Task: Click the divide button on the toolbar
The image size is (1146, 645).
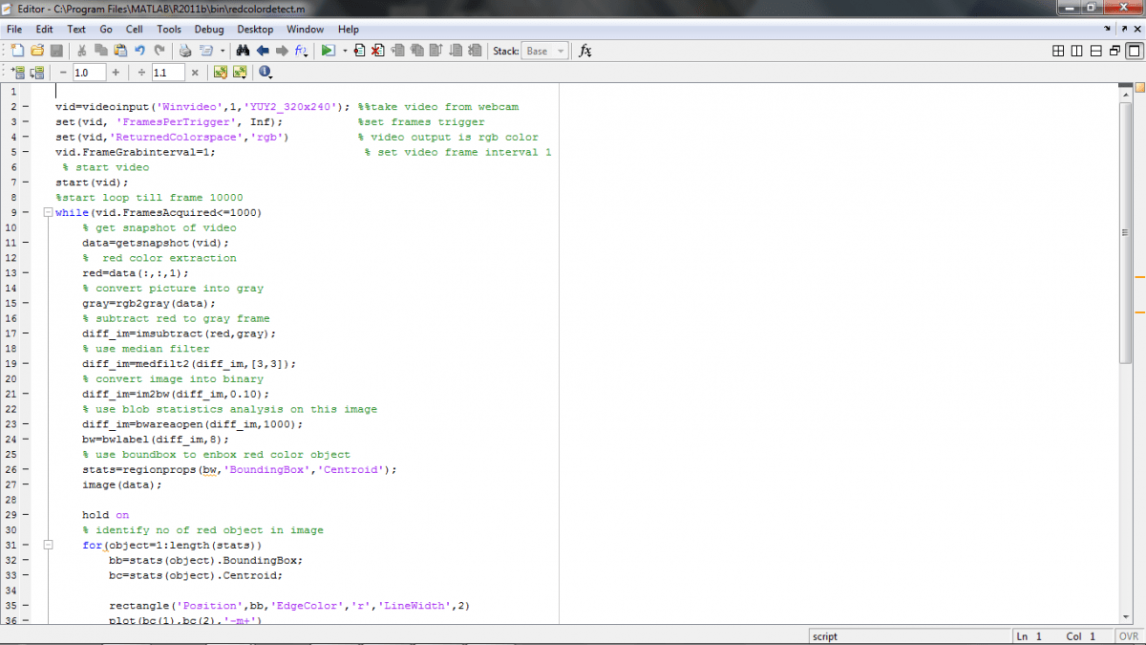Action: click(140, 70)
